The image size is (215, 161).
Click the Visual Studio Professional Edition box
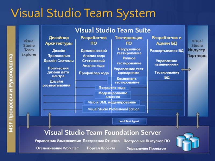point(113,109)
